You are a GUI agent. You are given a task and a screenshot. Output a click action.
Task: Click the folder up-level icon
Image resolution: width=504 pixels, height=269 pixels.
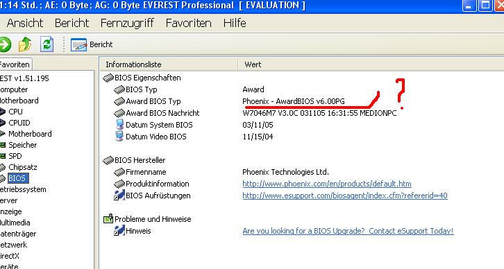[25, 44]
